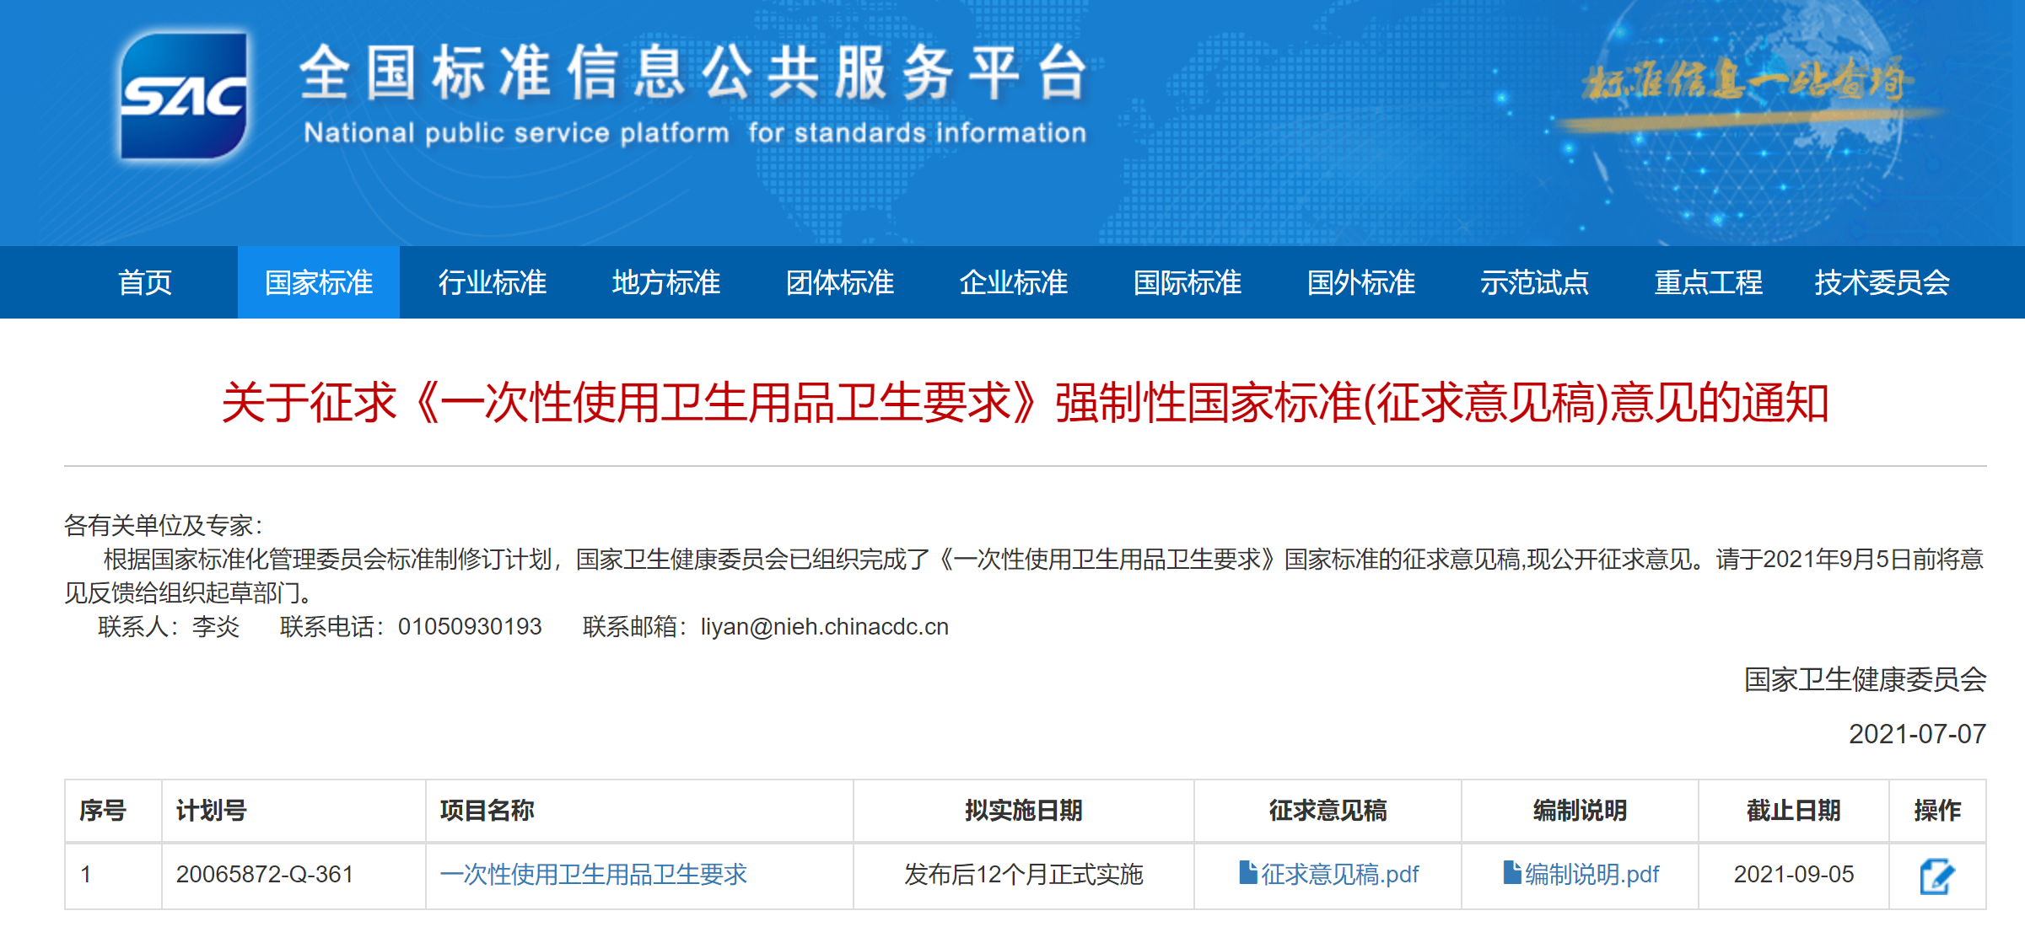Open the 国际标准 navigation item
This screenshot has width=2025, height=943.
click(1188, 282)
